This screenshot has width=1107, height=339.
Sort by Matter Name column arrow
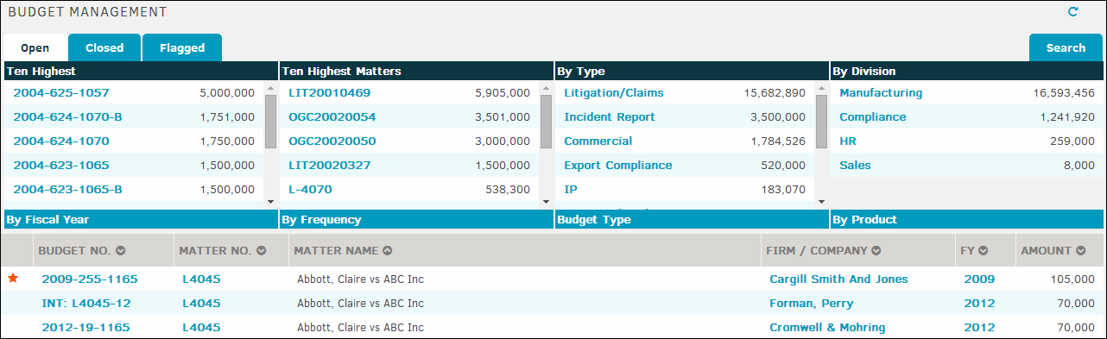388,251
